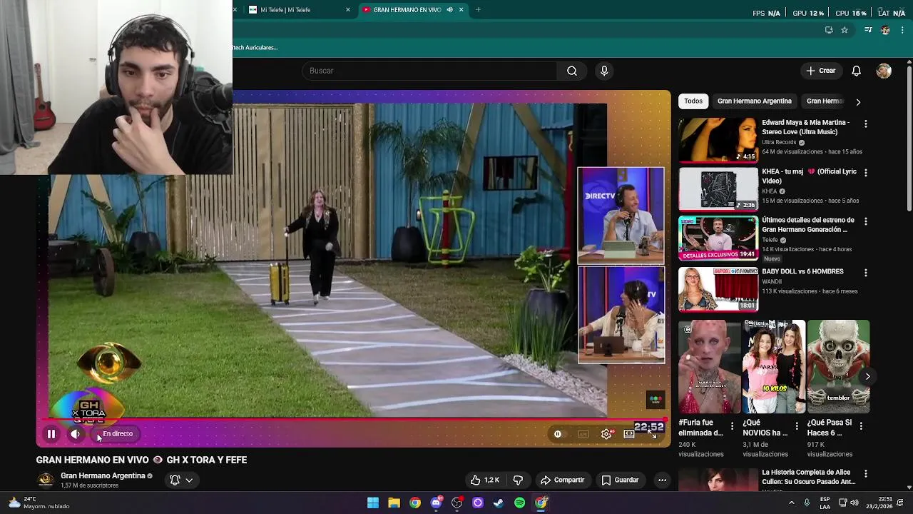Open Windows Start menu
This screenshot has width=913, height=514.
pos(373,503)
